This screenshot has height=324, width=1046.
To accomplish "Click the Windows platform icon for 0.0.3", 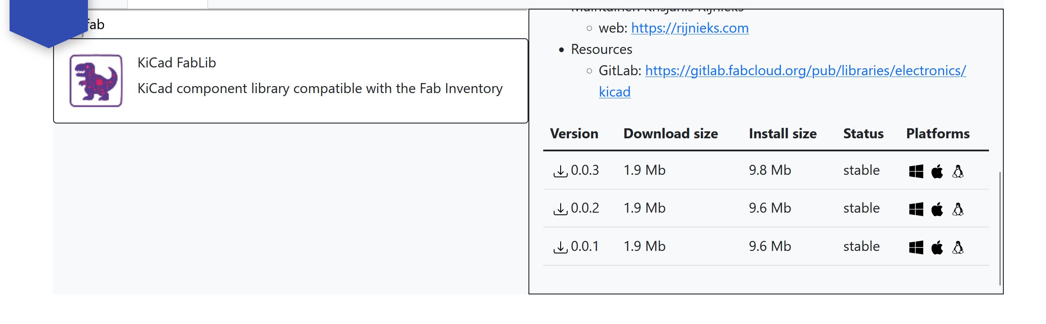I will [916, 171].
